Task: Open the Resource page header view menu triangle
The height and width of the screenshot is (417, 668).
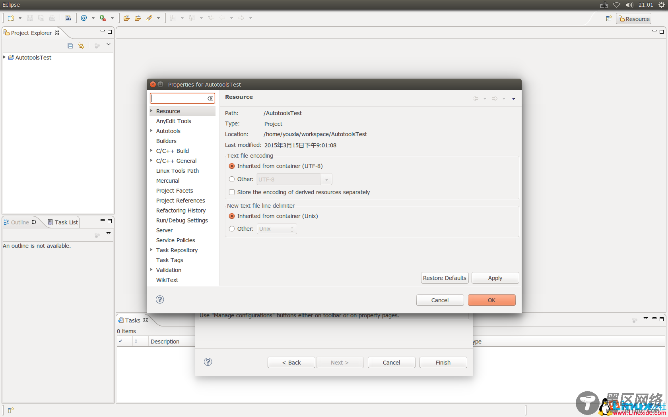Action: 513,98
